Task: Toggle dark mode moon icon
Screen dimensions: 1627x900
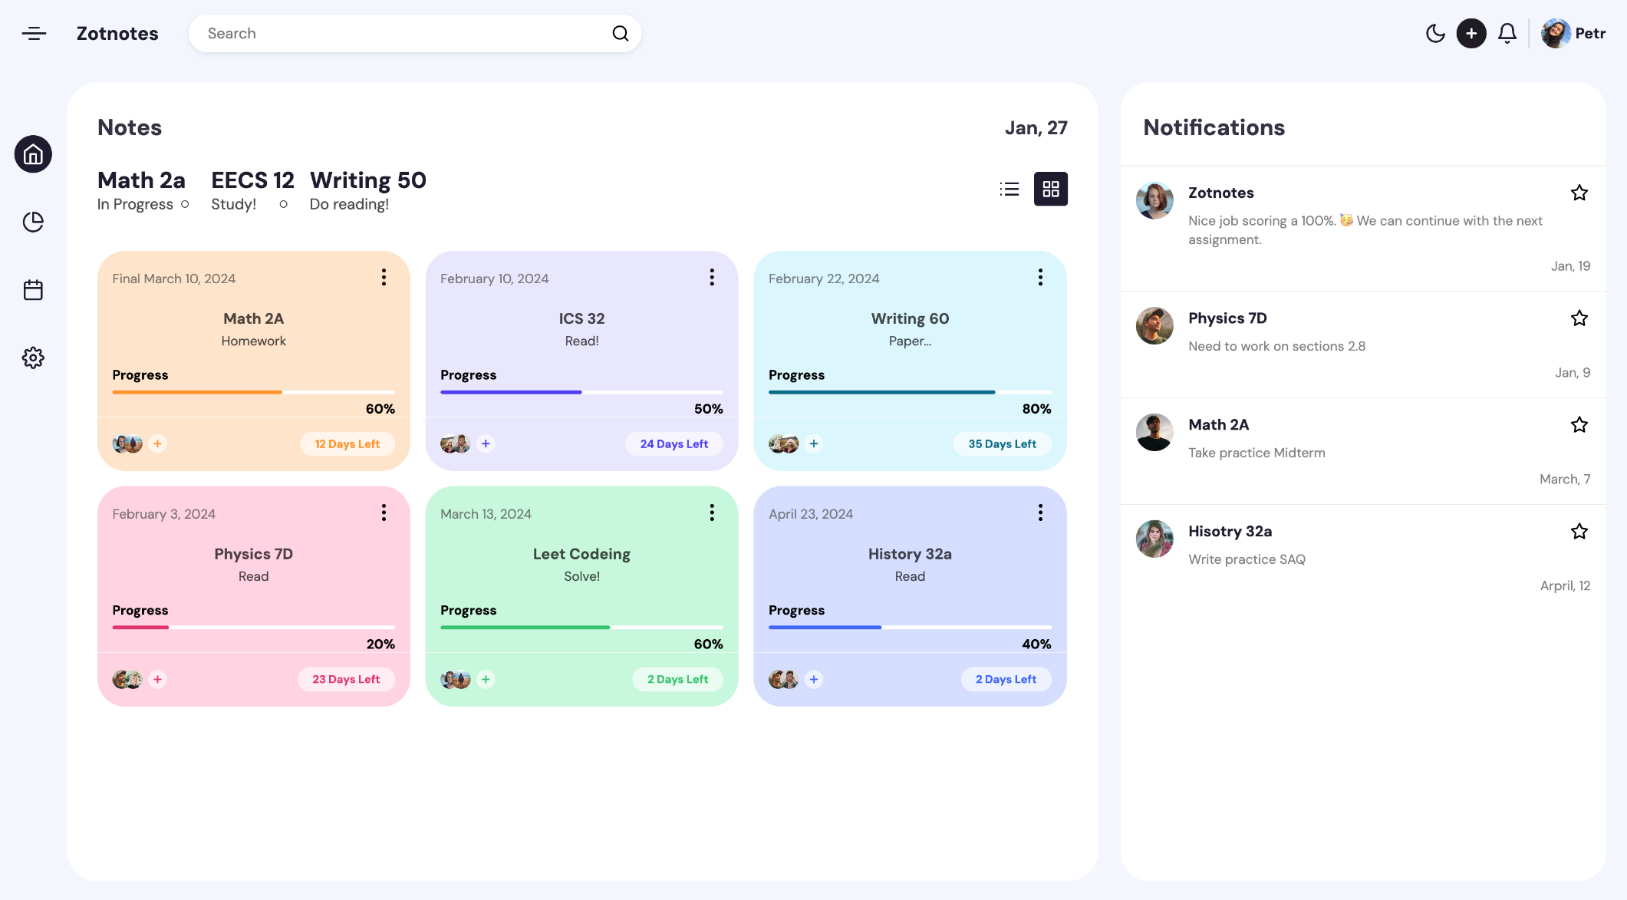Action: (1434, 33)
